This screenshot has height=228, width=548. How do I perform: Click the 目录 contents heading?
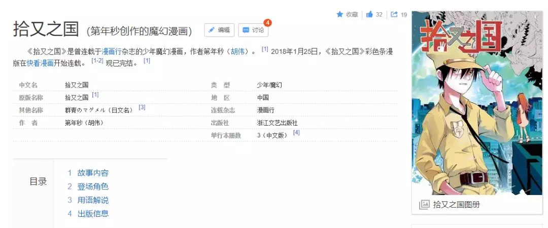click(38, 181)
